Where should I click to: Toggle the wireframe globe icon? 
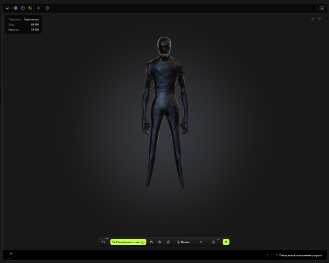click(x=48, y=8)
